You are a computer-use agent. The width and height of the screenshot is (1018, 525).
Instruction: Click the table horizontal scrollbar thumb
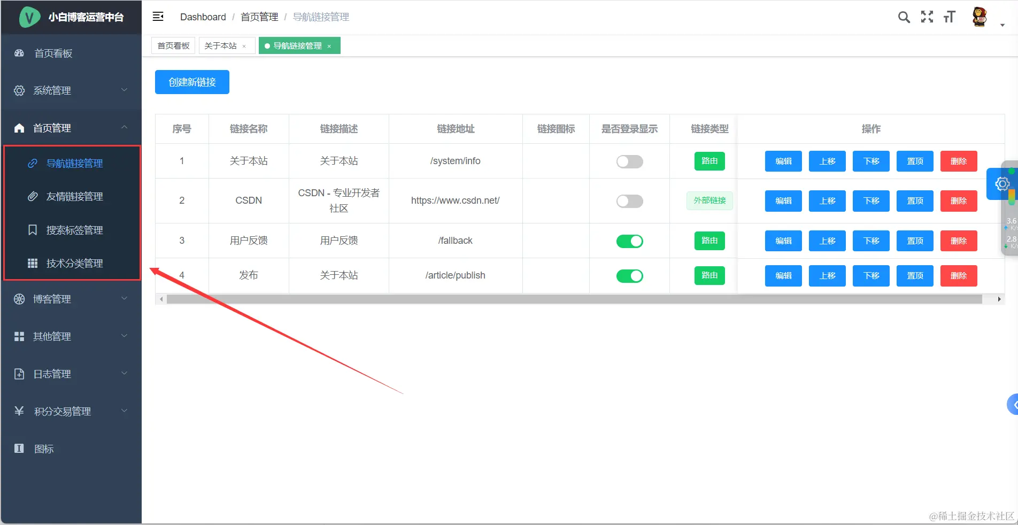point(574,299)
